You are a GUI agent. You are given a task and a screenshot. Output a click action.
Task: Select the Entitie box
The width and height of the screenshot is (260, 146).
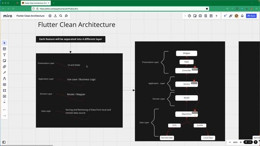click(200, 125)
